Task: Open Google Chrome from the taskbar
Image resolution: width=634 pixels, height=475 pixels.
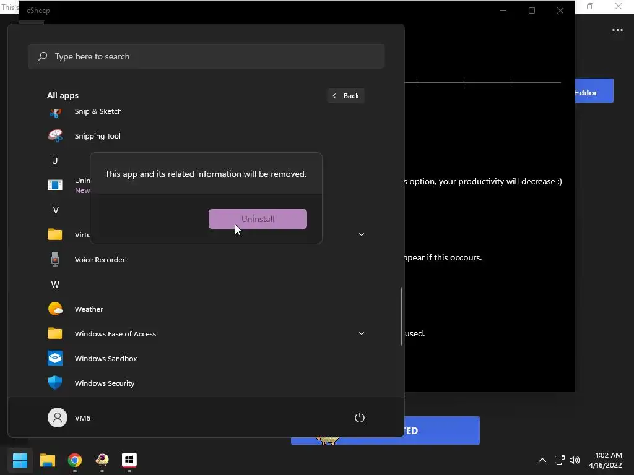Action: (75, 460)
